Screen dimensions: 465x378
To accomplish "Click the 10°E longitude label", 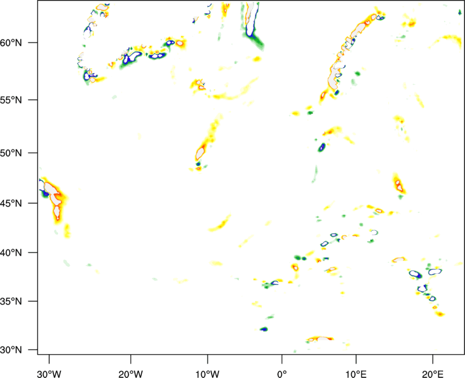I will click(x=356, y=374).
